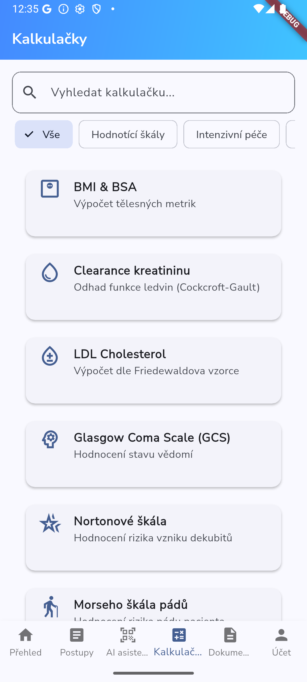Toggle the Vše filter chip
The height and width of the screenshot is (682, 307).
point(44,134)
